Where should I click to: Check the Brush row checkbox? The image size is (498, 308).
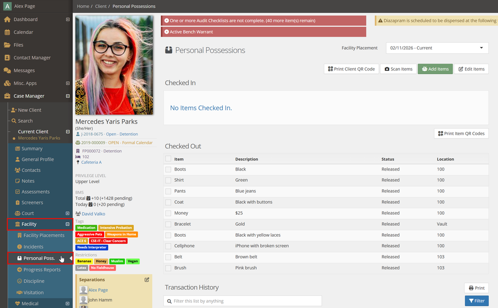click(168, 268)
